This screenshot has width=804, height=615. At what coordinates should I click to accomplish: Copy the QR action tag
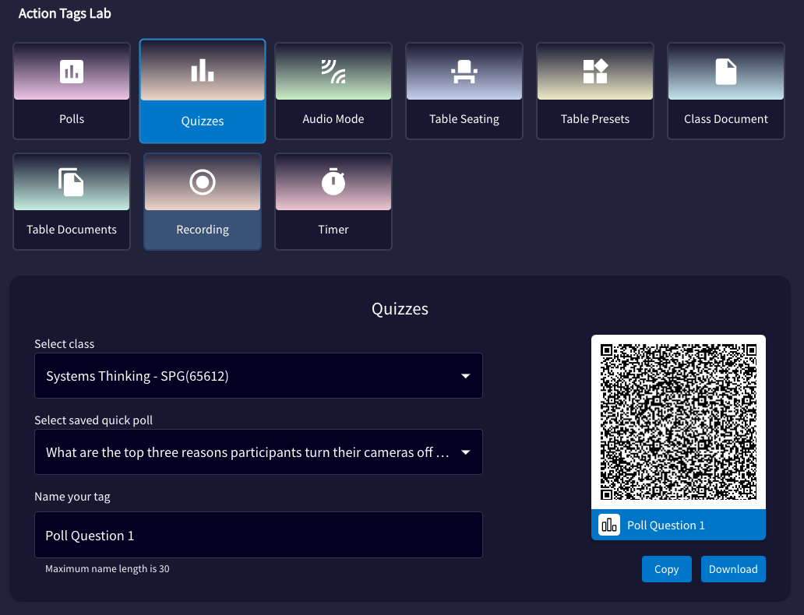pos(667,569)
